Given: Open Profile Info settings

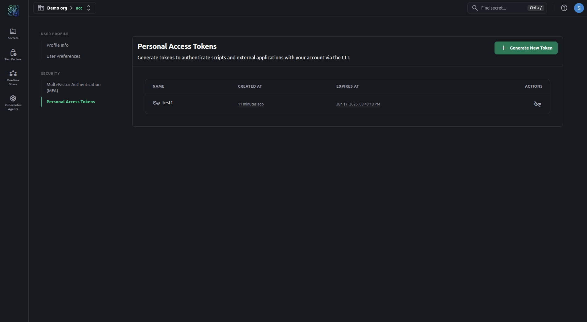Looking at the screenshot, I should pyautogui.click(x=57, y=45).
